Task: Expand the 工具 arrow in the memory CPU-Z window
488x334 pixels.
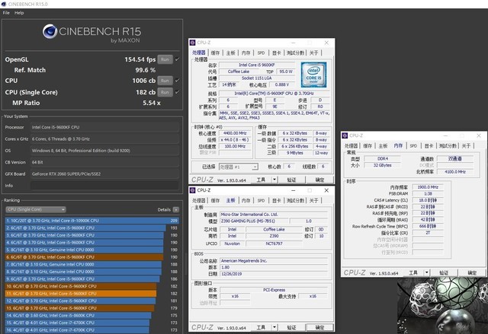Action: [x=427, y=272]
